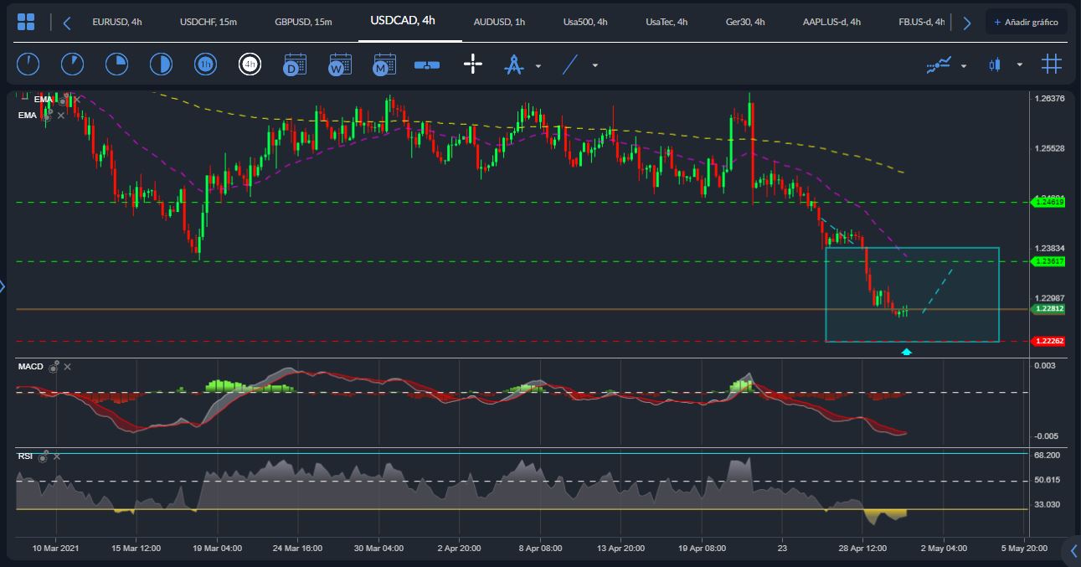Open MACD indicator settings gear
The height and width of the screenshot is (567, 1081).
(x=54, y=367)
